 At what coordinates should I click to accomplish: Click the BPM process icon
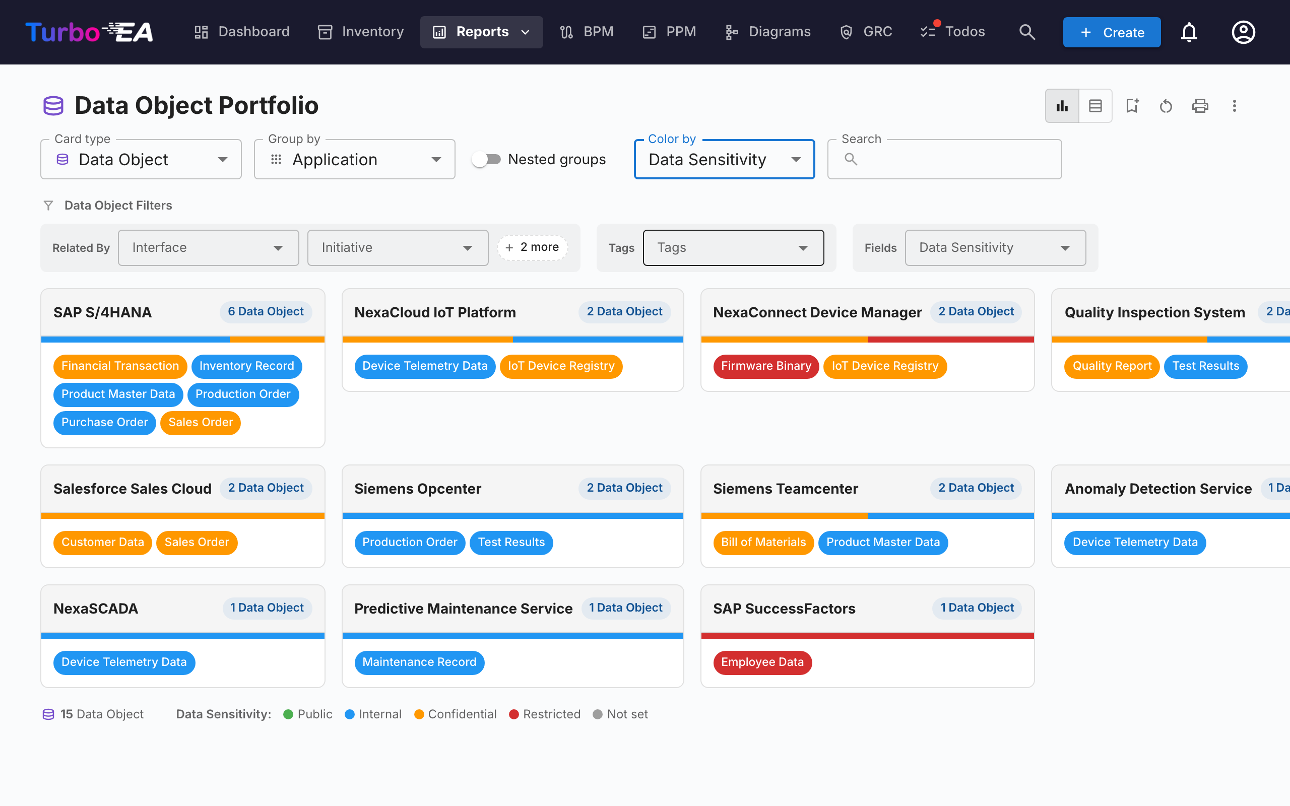566,32
